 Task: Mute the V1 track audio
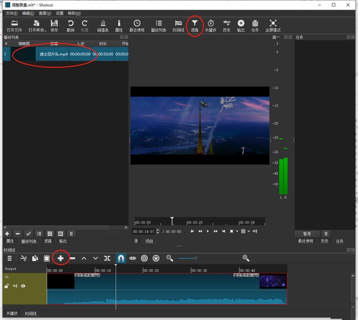tap(15, 286)
